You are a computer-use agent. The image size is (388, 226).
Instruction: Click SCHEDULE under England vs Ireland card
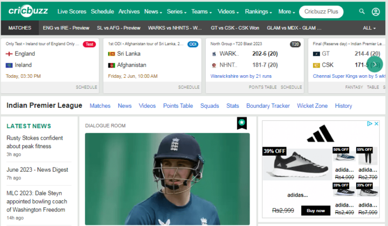click(86, 87)
